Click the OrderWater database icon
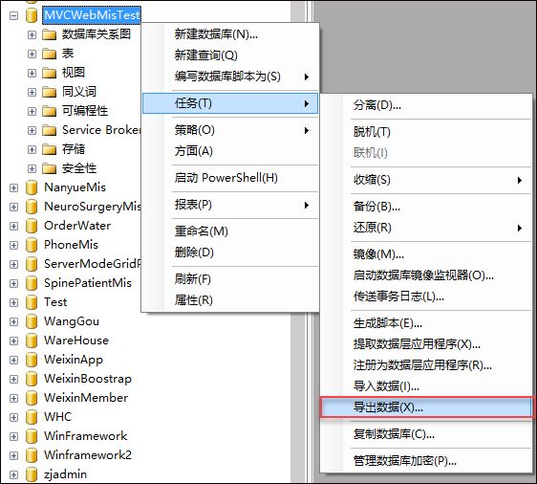This screenshot has height=484, width=537. coord(32,227)
